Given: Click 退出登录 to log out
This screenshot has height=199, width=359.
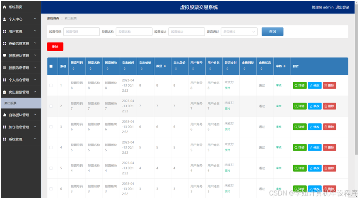Looking at the screenshot, I should coord(342,7).
